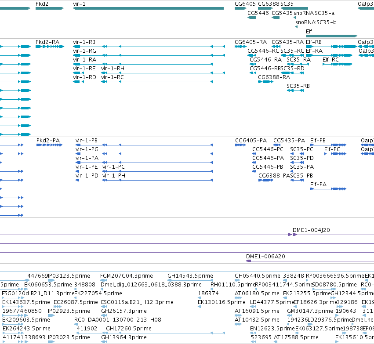Select EST RH01110.5prime
The image size is (374, 344).
[x=233, y=285]
